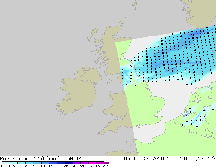Select the '30' legend label
Screen dimensions: 216x167
point(74,166)
